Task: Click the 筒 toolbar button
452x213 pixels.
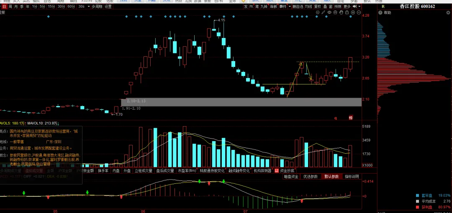Action: (x=257, y=6)
